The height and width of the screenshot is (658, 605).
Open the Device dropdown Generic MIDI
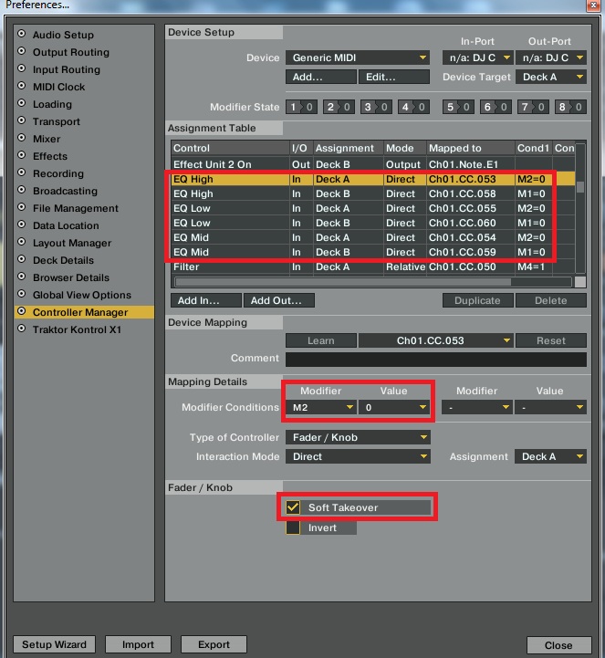click(x=358, y=57)
